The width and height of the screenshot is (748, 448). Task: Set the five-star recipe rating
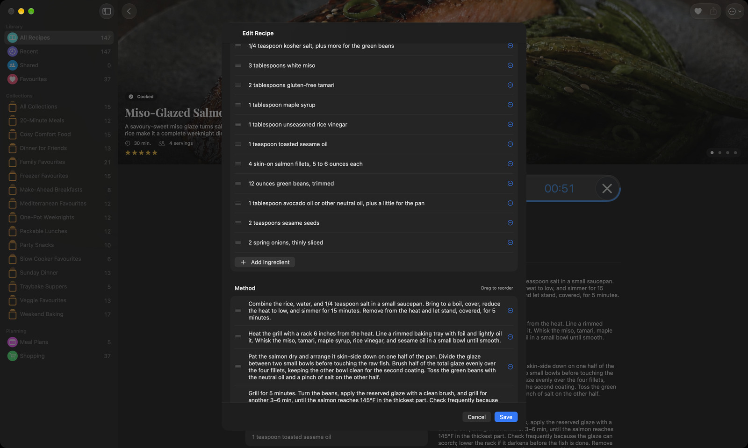point(155,153)
